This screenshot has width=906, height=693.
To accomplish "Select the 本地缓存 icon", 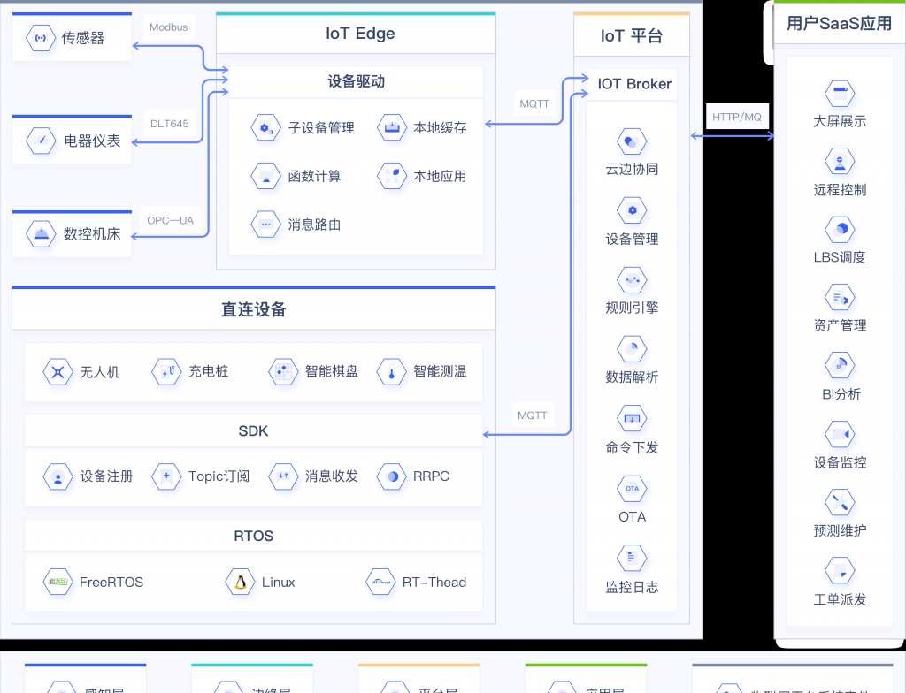I will coord(392,127).
